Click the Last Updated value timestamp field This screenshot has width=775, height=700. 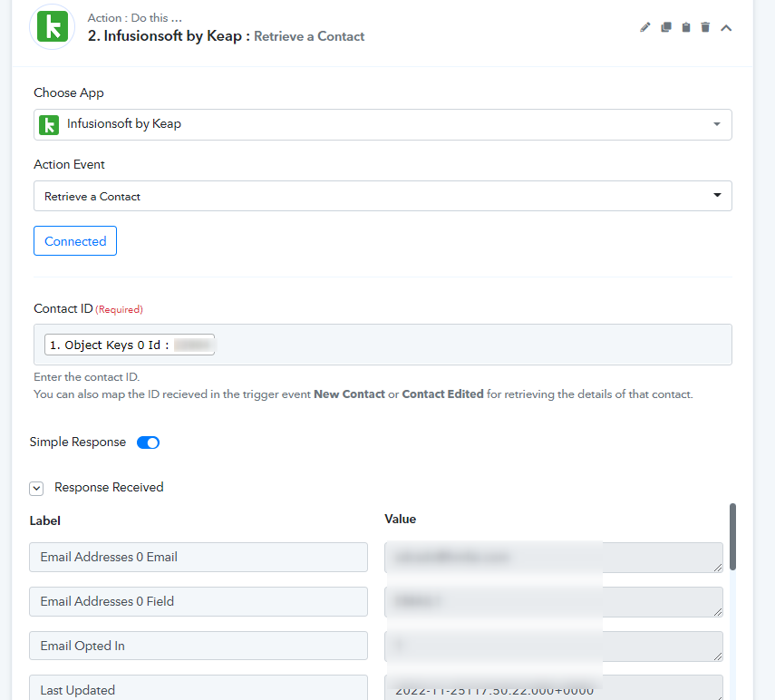554,688
